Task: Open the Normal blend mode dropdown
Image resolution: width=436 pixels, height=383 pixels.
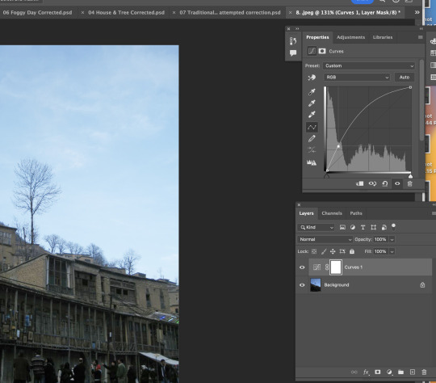Action: 325,239
